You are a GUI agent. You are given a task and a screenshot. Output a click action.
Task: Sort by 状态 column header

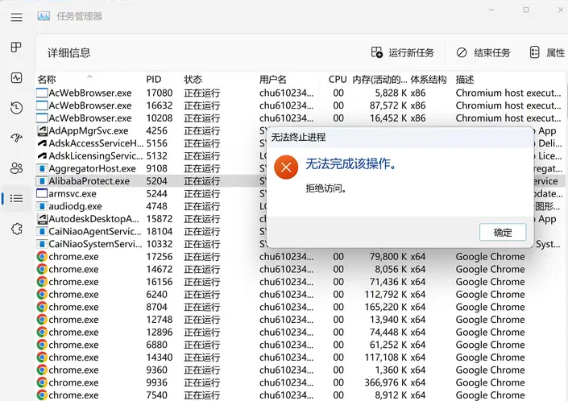(193, 80)
